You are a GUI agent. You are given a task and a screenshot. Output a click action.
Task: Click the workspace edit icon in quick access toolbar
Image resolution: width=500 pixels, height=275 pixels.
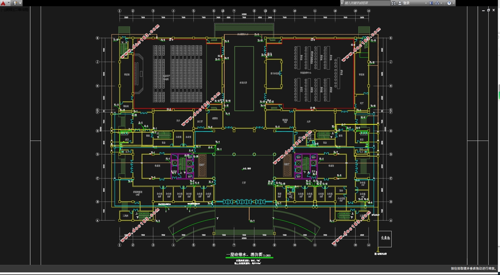point(15,3)
